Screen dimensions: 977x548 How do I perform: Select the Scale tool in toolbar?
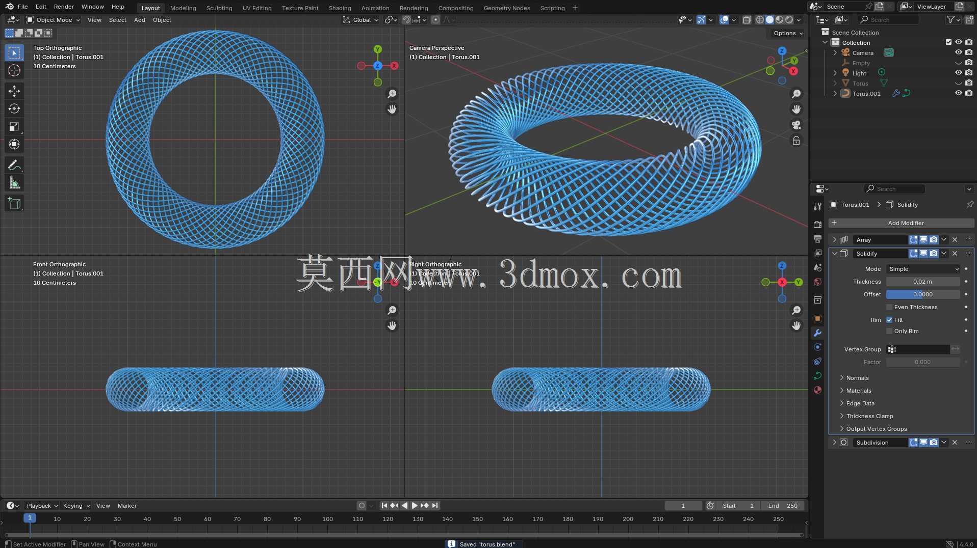14,126
